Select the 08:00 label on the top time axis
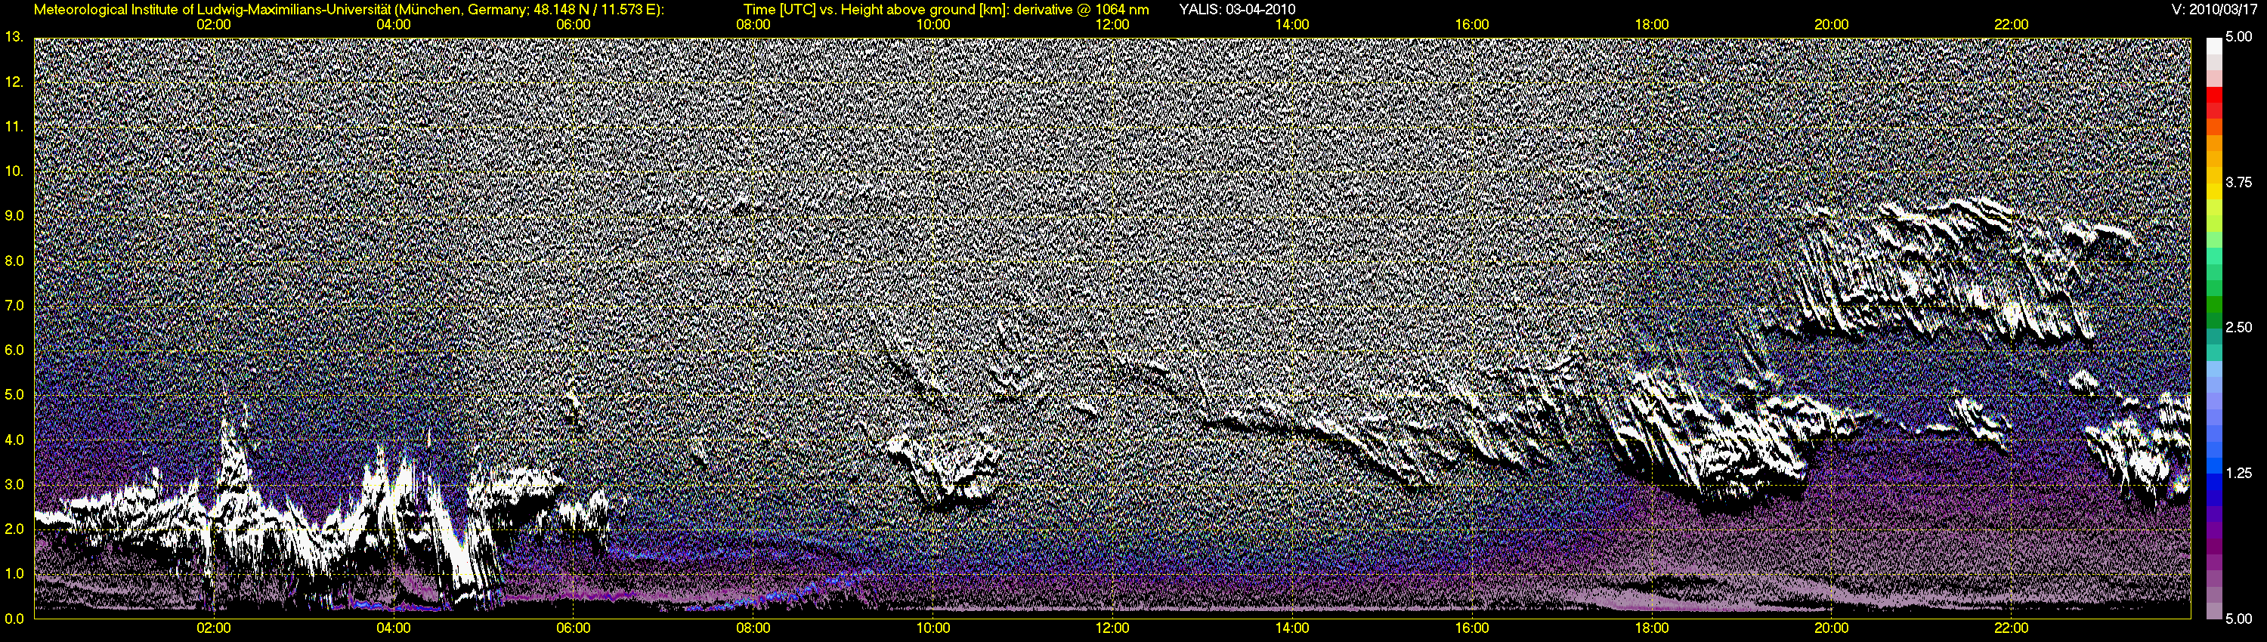 click(753, 25)
